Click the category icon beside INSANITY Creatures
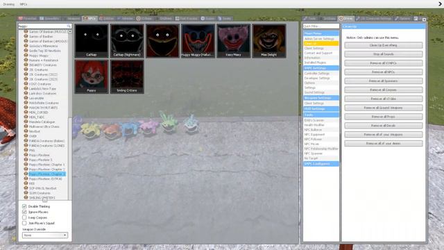Viewport: 444px width, 250px height. 26,65
